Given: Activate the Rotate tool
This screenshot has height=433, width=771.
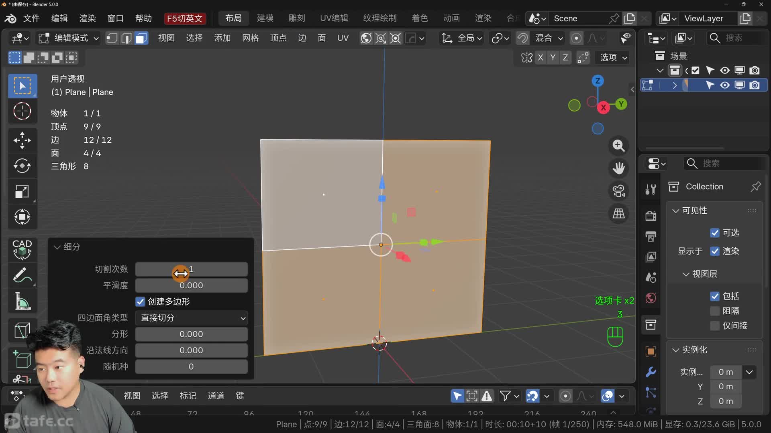Looking at the screenshot, I should pos(22,166).
